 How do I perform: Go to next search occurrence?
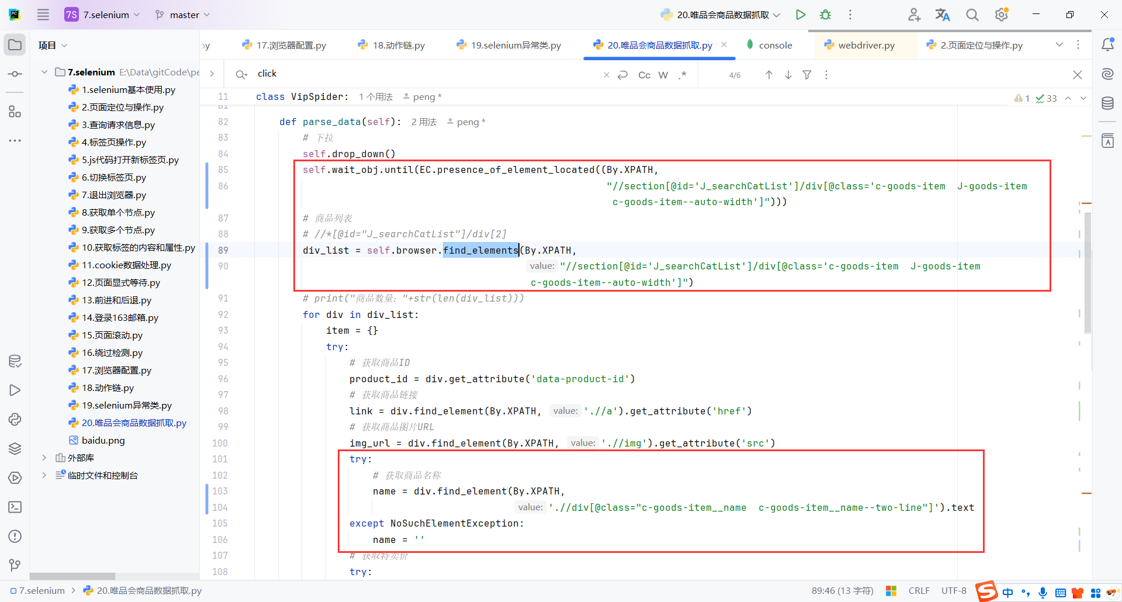tap(788, 75)
